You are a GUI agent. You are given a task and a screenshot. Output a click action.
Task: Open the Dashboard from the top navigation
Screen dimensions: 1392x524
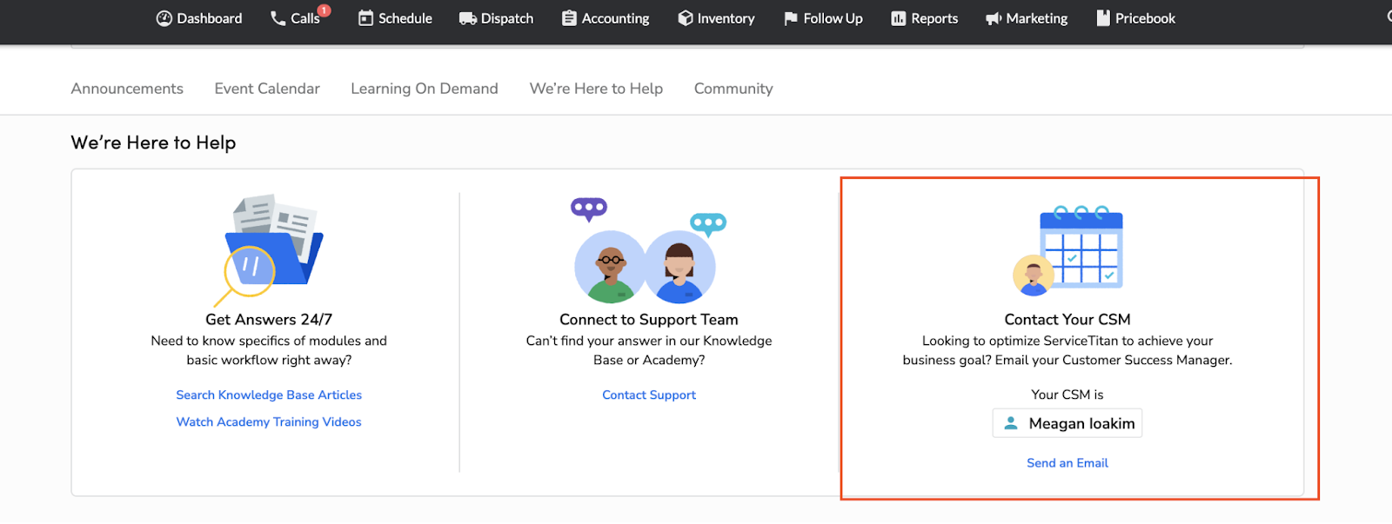[199, 18]
